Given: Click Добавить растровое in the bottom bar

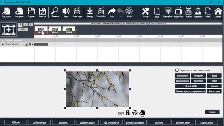Looking at the screenshot, I should [135, 122].
